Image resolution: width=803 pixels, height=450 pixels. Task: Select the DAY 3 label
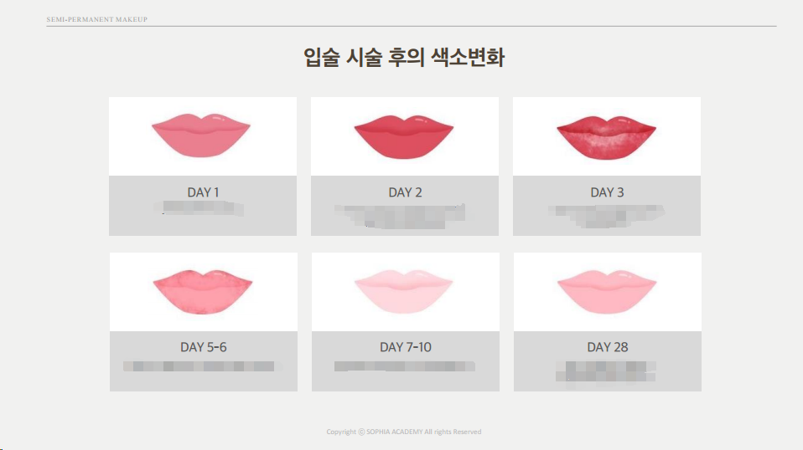point(607,192)
